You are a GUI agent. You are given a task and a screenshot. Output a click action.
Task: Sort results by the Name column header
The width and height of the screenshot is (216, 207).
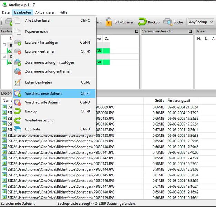(8, 101)
